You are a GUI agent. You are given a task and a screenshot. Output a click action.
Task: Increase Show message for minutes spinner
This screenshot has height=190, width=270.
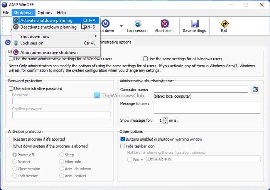point(165,119)
